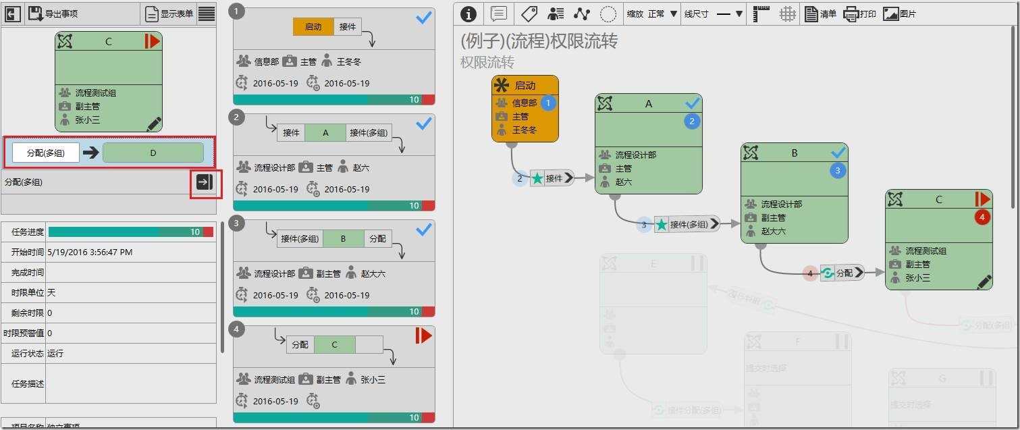Click the diagram title (例子)(流程)权限流转

click(x=539, y=42)
